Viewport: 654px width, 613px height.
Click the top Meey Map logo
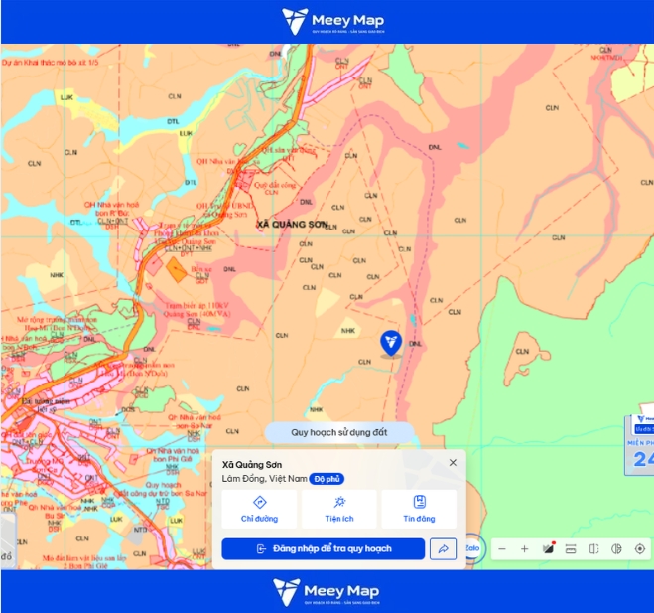click(332, 21)
